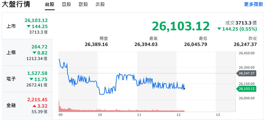Click green down arrow in 上市 row

click(29, 26)
